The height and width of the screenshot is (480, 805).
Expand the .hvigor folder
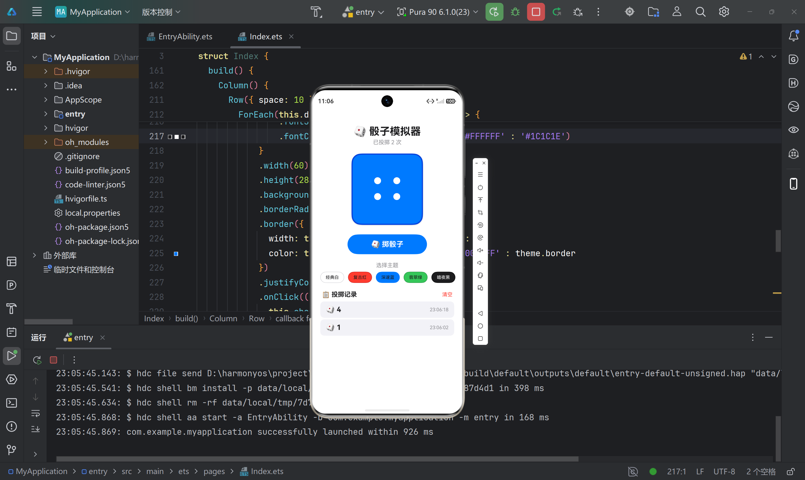(x=46, y=71)
